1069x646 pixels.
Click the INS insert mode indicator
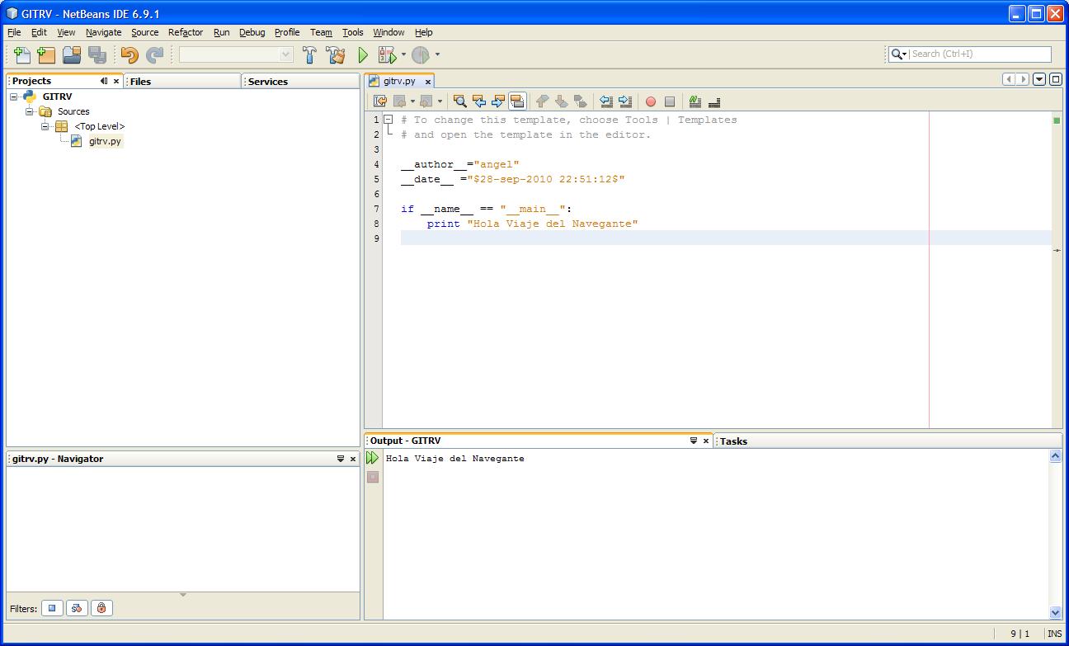pos(1054,634)
